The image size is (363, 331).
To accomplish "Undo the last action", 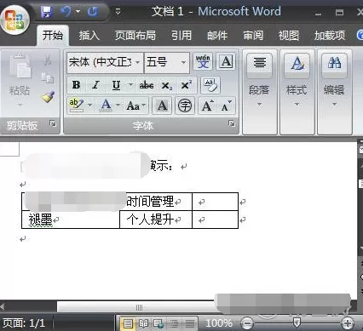I will [x=66, y=12].
